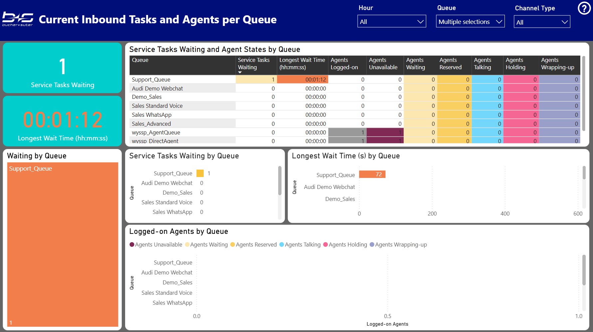
Task: Click the Service Tasks Waiting card
Action: pos(62,68)
